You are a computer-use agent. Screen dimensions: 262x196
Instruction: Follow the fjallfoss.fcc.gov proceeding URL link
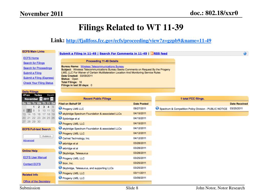pos(139,41)
